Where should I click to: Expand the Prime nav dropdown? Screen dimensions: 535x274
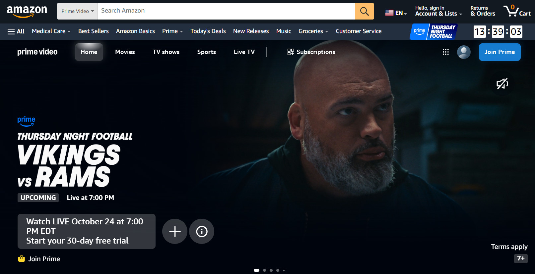[172, 31]
